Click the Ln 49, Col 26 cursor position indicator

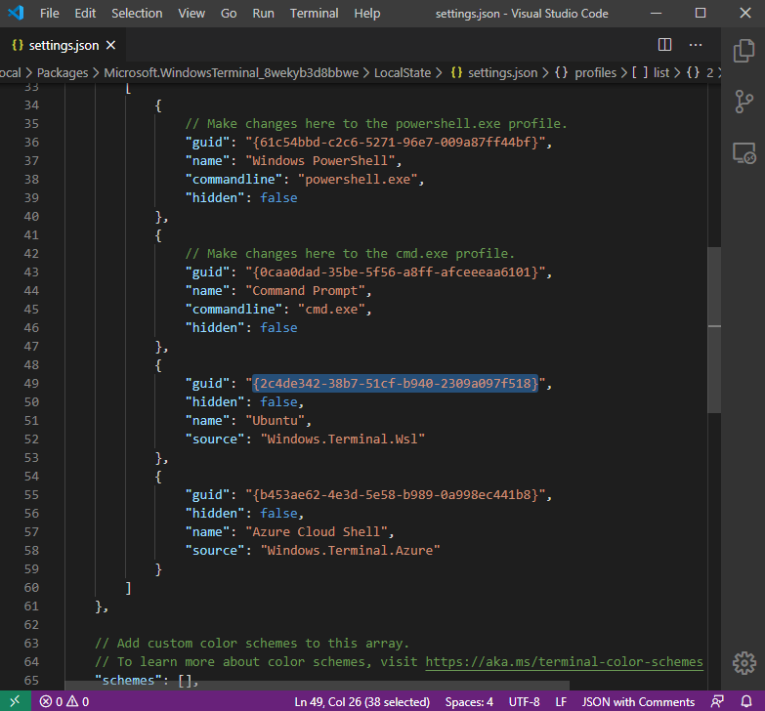click(x=362, y=701)
